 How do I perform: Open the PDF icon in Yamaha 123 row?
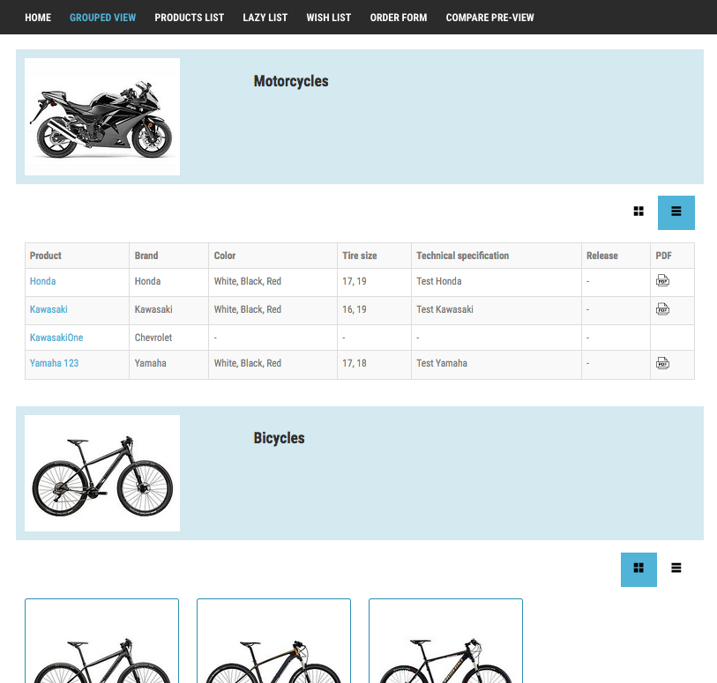(662, 363)
